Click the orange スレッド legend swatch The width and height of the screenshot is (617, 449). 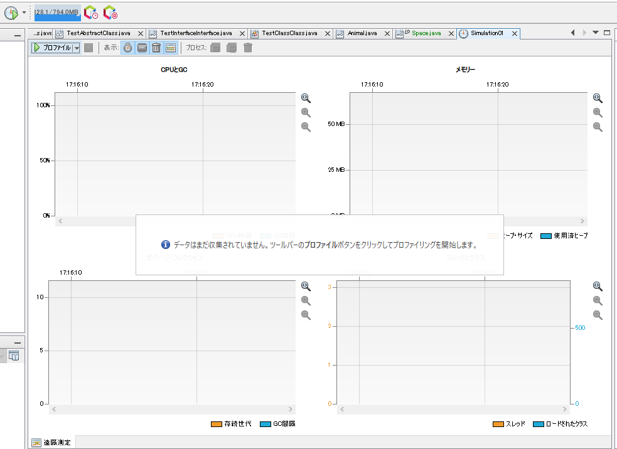(x=498, y=424)
